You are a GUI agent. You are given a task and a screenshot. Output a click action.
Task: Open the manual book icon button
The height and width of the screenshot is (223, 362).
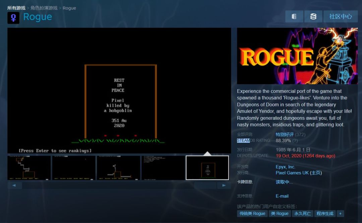point(294,16)
